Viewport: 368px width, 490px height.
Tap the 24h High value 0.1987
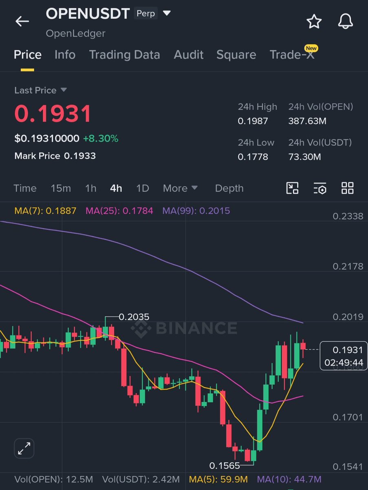[253, 121]
